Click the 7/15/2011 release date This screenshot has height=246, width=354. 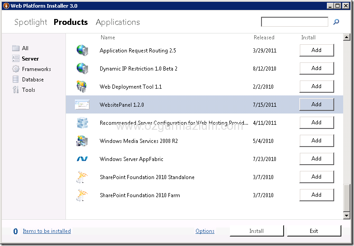(265, 105)
